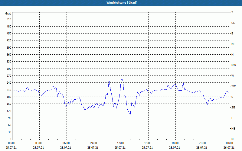Click the 09:00 time axis label
Image resolution: width=242 pixels, height=151 pixels.
pos(93,143)
